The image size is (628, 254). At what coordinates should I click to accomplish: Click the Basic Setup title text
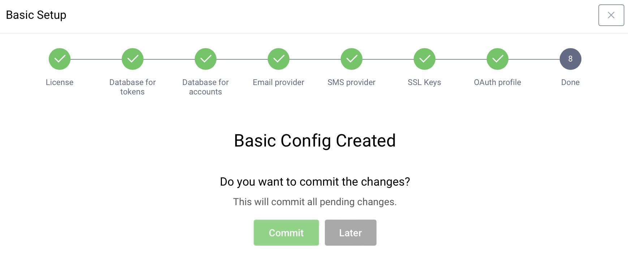point(36,15)
